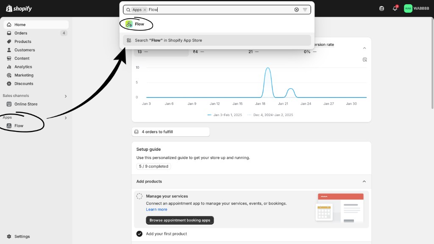Click the Customers person icon
Image resolution: width=434 pixels, height=244 pixels.
pyautogui.click(x=9, y=50)
